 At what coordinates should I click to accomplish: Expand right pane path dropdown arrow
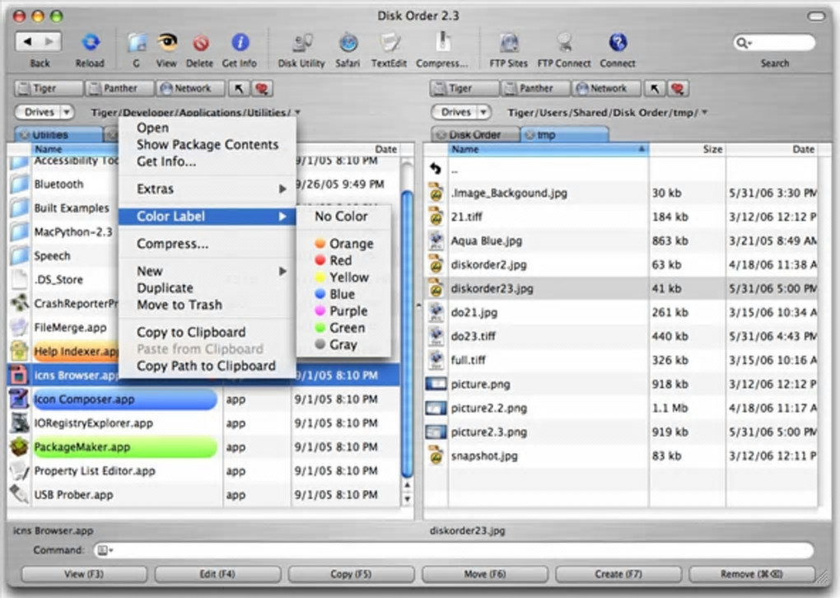[705, 113]
